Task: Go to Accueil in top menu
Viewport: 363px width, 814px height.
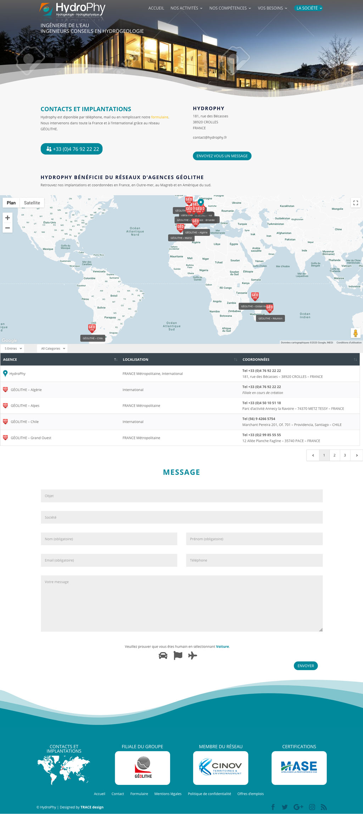Action: [x=156, y=8]
